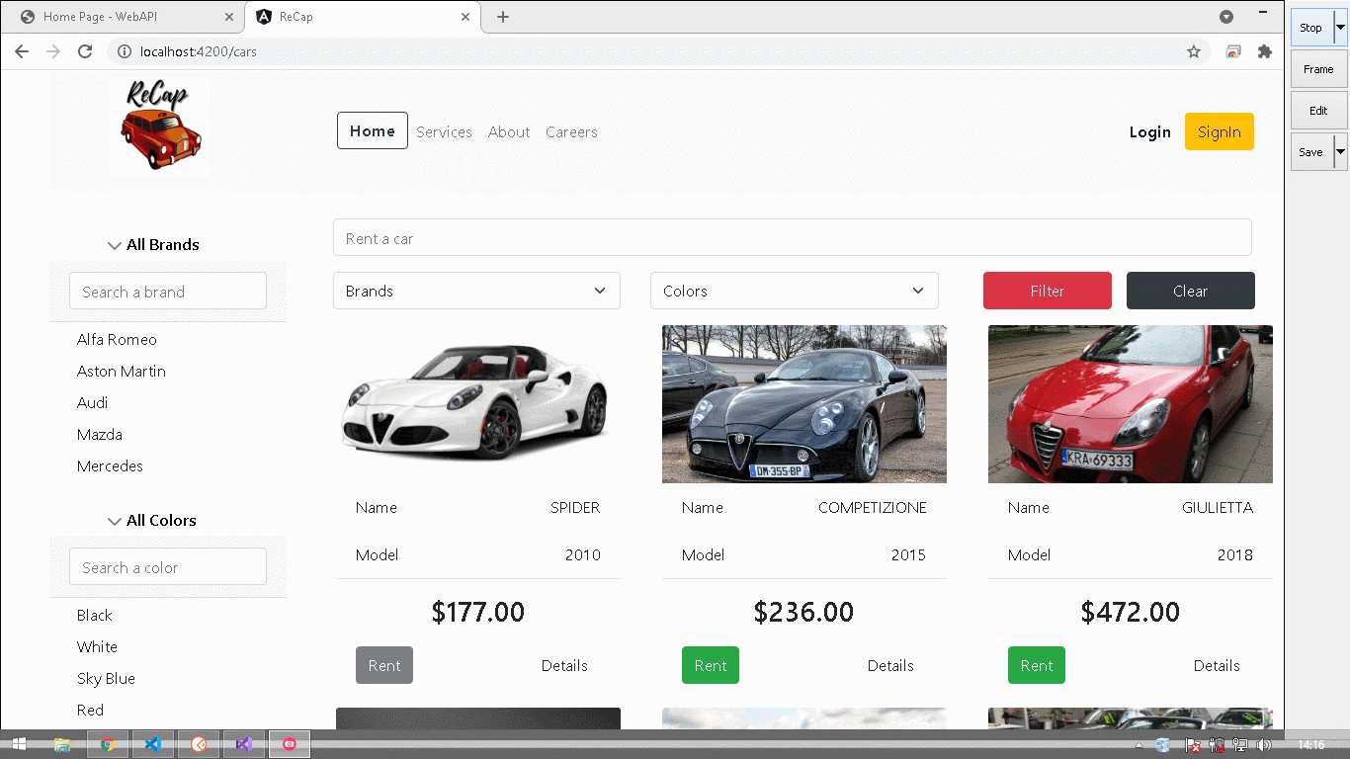The image size is (1350, 759).
Task: Click the Save recorder button
Action: click(1311, 152)
